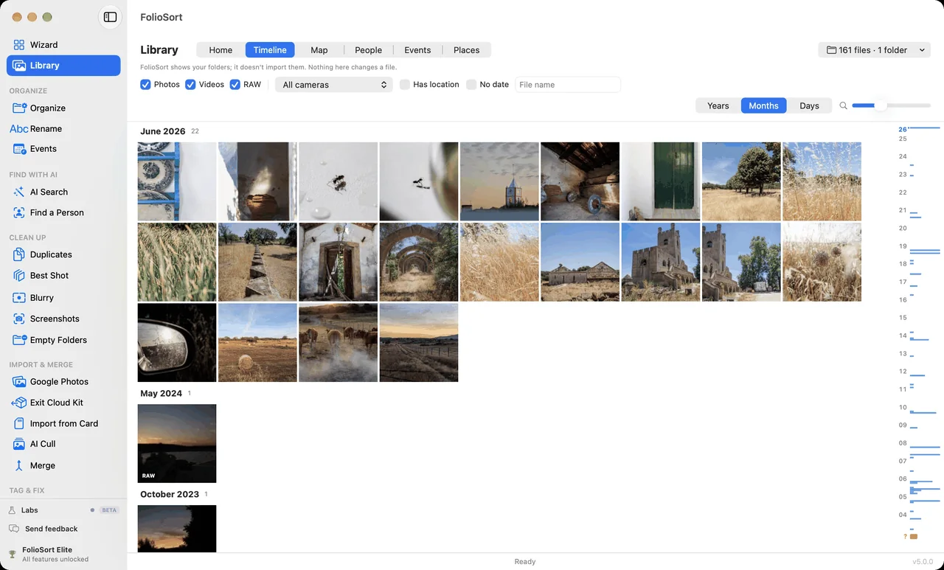Image resolution: width=944 pixels, height=570 pixels.
Task: Open the Wizard icon in sidebar
Action: pos(19,45)
